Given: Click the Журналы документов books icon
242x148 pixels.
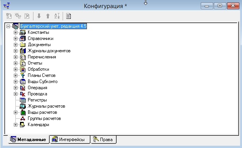Looking at the screenshot, I should pos(23,51).
